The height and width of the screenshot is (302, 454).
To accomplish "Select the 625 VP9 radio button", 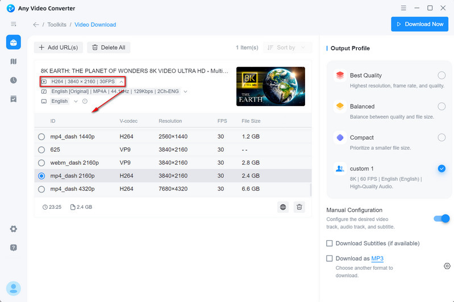I will point(41,149).
